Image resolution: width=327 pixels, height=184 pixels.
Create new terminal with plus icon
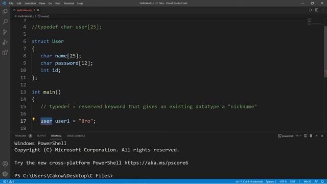pos(297,136)
